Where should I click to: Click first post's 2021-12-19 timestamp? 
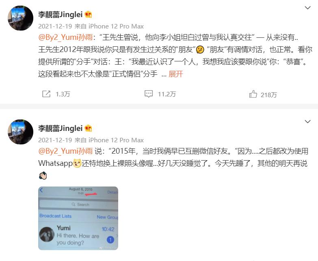coord(55,26)
